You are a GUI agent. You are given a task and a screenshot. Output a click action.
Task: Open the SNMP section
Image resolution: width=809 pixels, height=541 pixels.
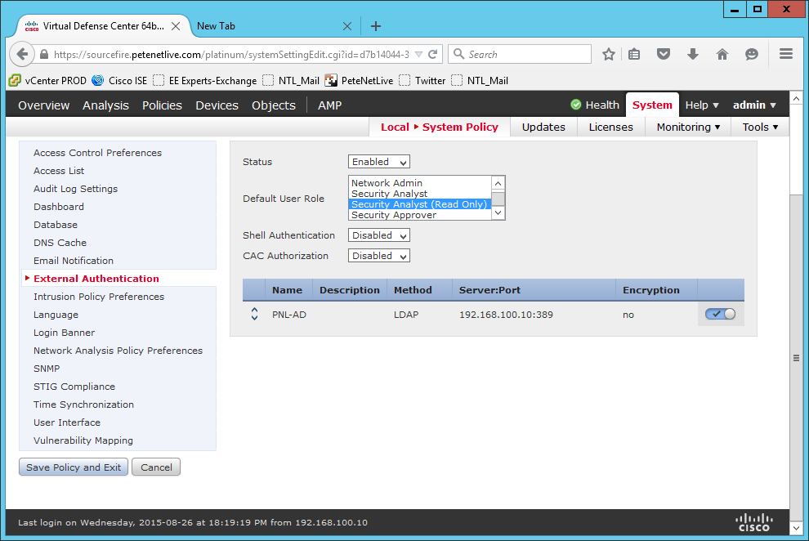tap(47, 369)
